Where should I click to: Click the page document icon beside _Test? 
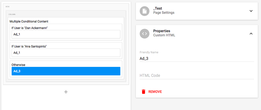(145, 11)
